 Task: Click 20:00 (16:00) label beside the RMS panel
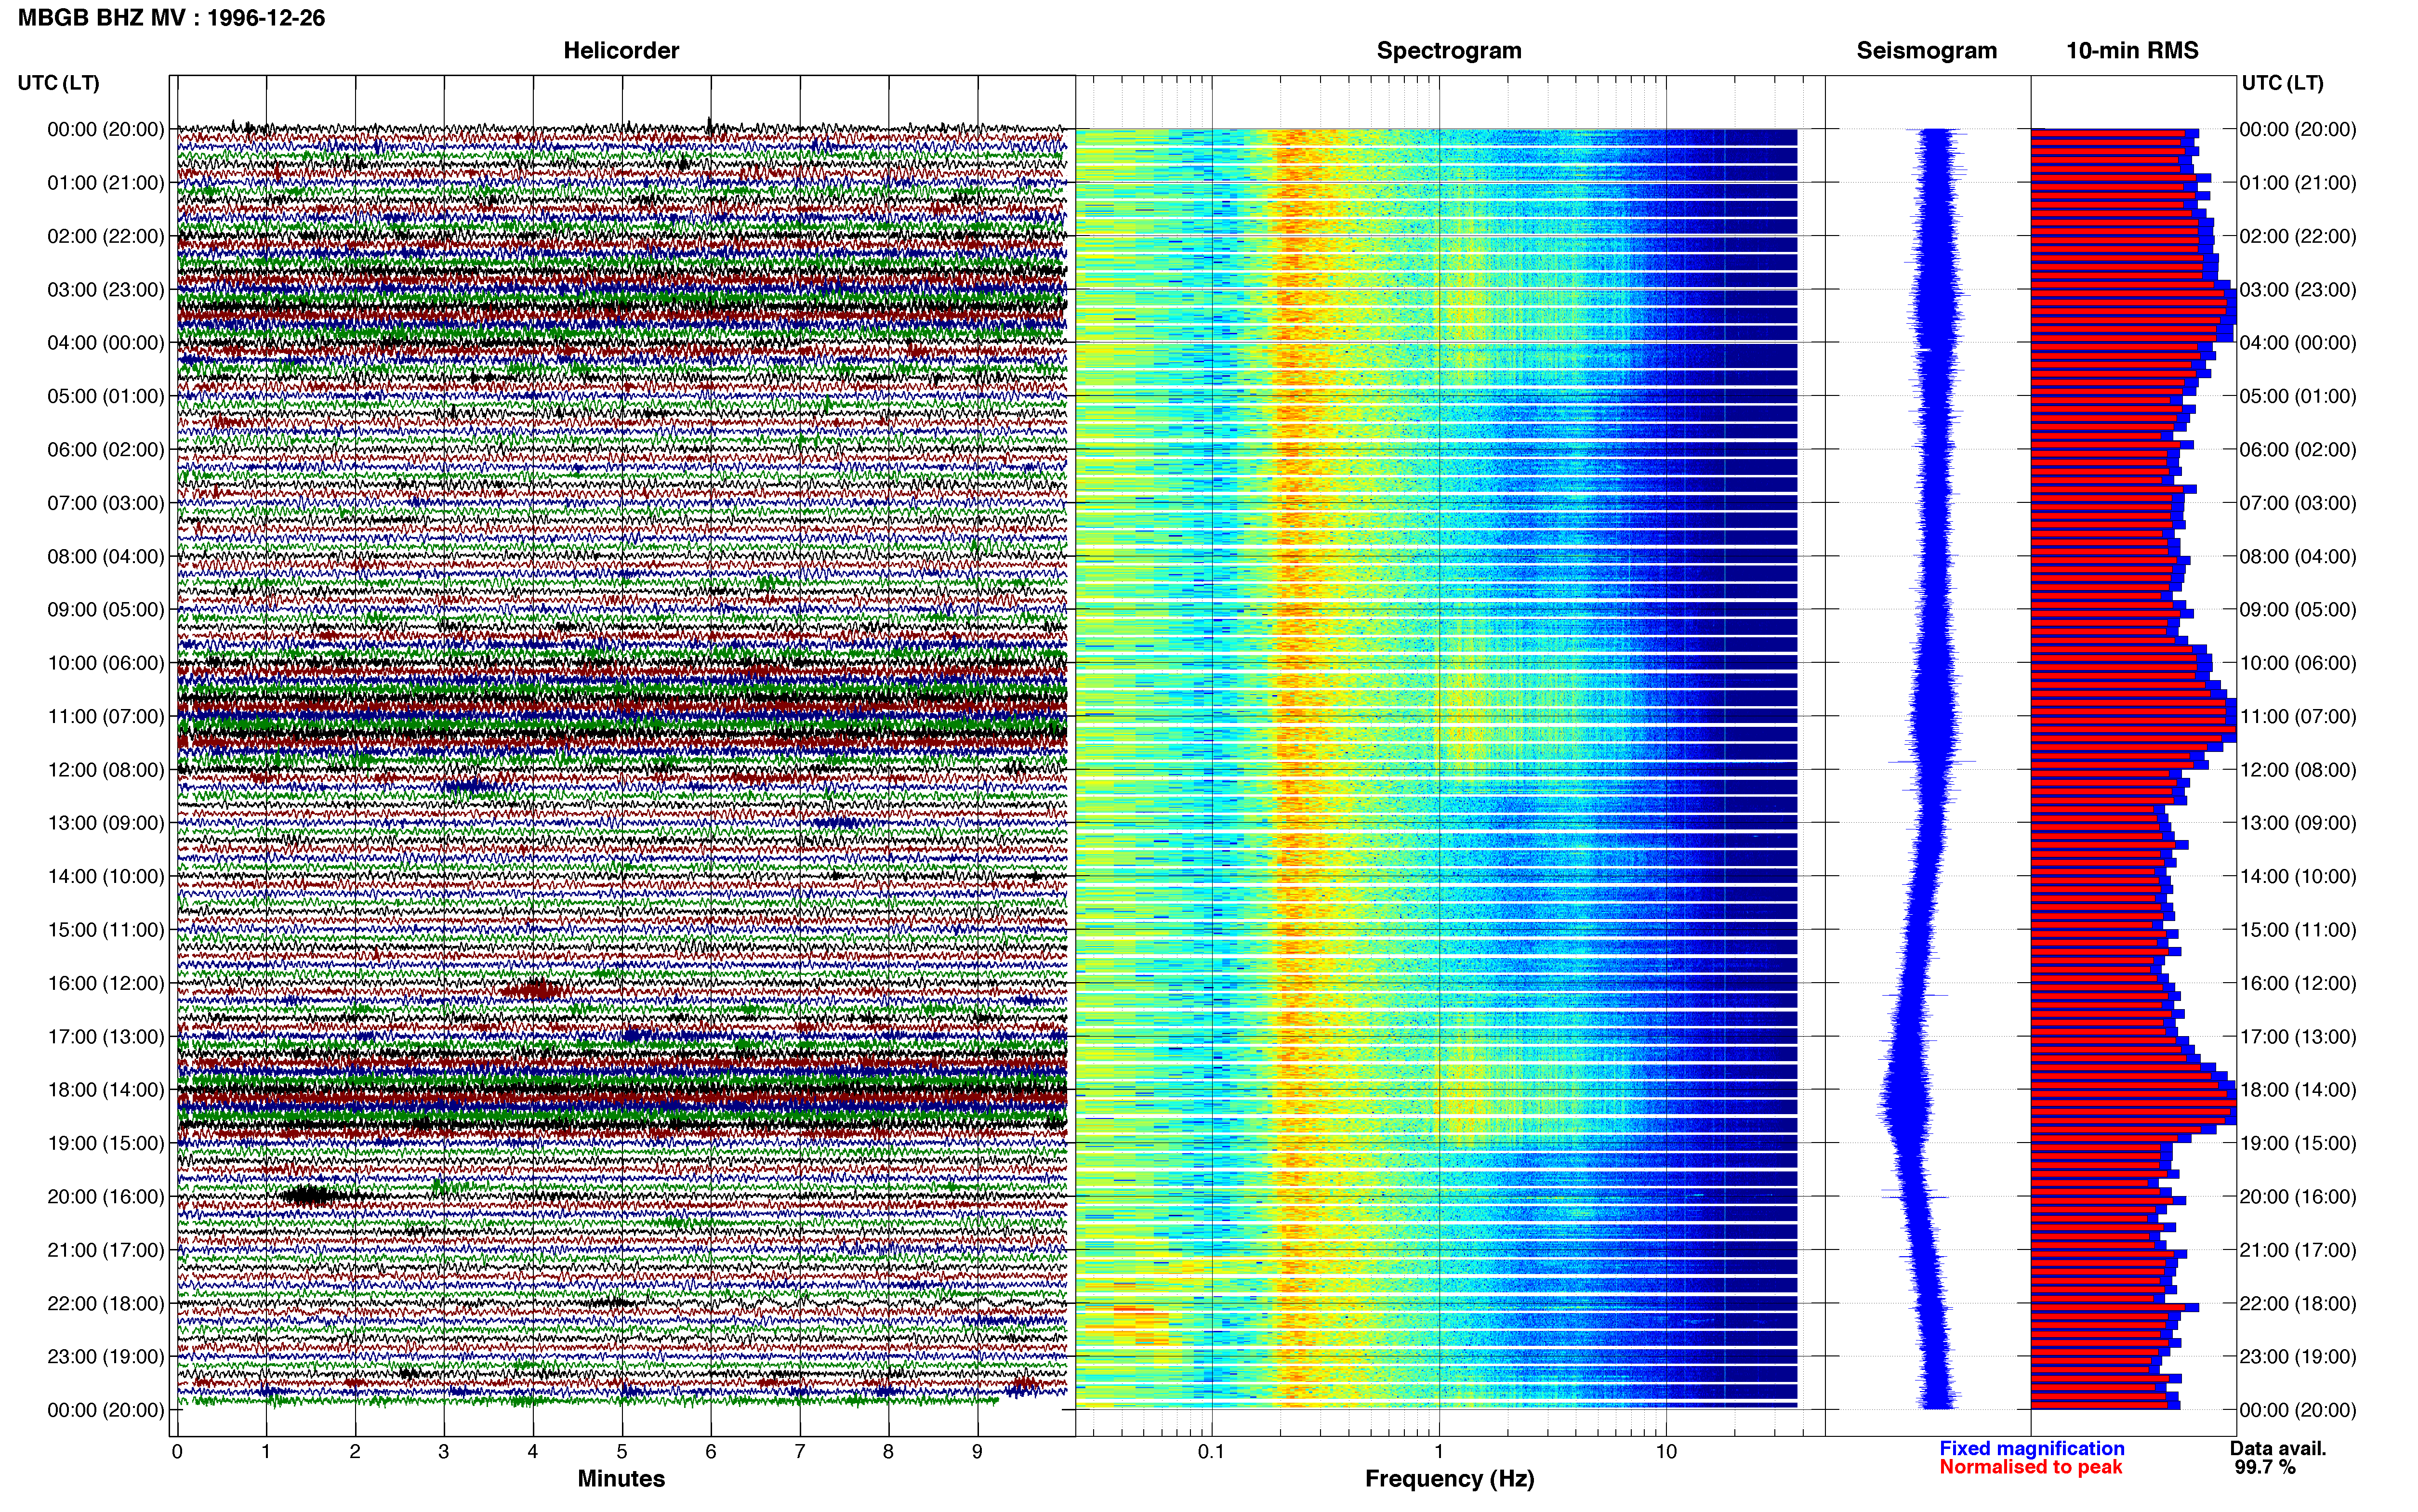(2298, 1197)
